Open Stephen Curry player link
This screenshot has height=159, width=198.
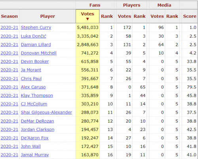(36, 28)
